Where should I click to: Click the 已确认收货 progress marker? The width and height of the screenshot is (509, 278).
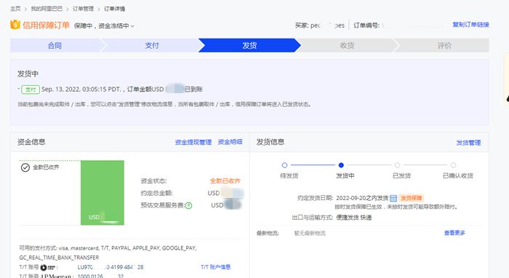pyautogui.click(x=454, y=165)
